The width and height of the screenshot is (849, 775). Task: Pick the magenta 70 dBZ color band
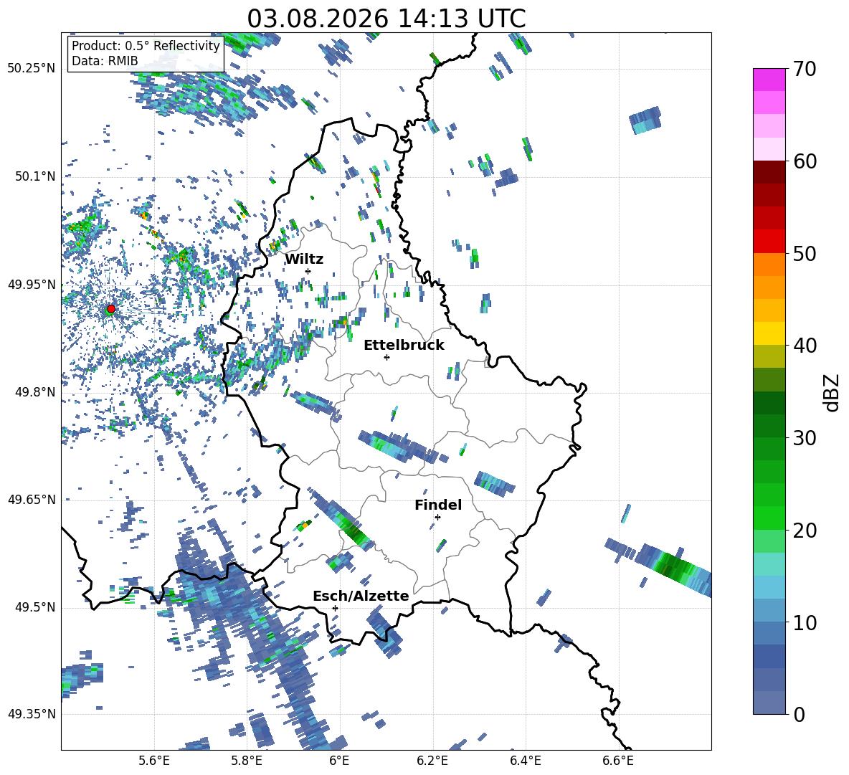[769, 80]
